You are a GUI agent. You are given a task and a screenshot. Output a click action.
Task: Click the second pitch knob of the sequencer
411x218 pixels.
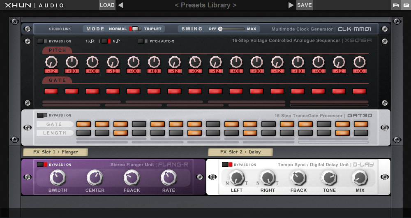(x=72, y=63)
